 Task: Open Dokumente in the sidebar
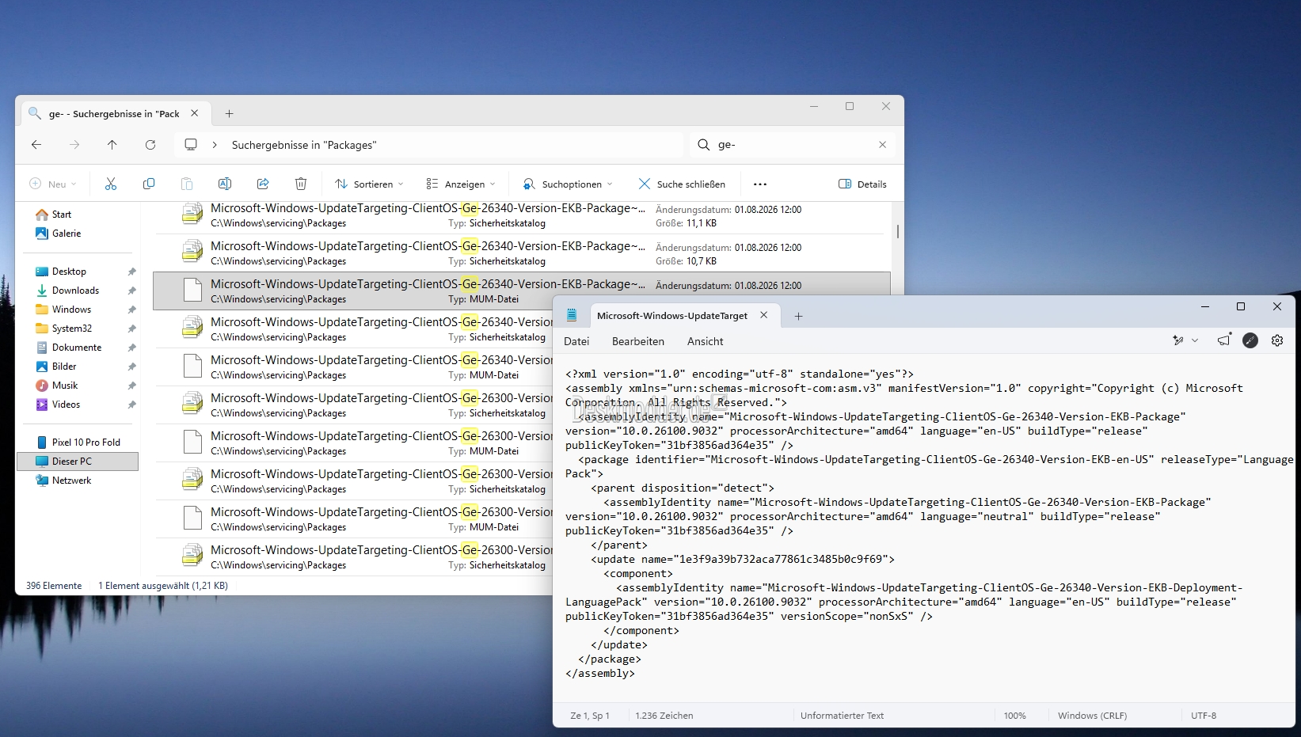(78, 348)
